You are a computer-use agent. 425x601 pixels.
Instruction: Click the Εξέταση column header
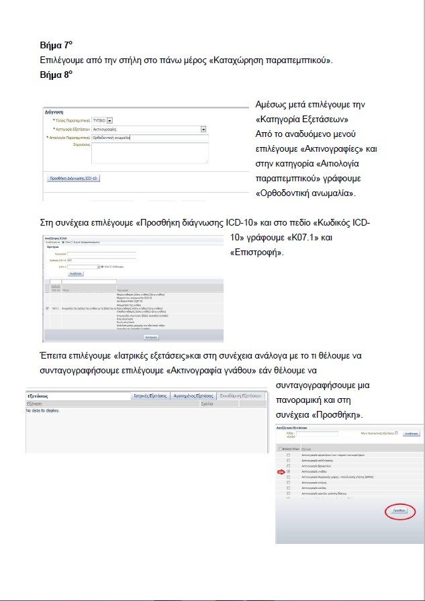(x=112, y=404)
